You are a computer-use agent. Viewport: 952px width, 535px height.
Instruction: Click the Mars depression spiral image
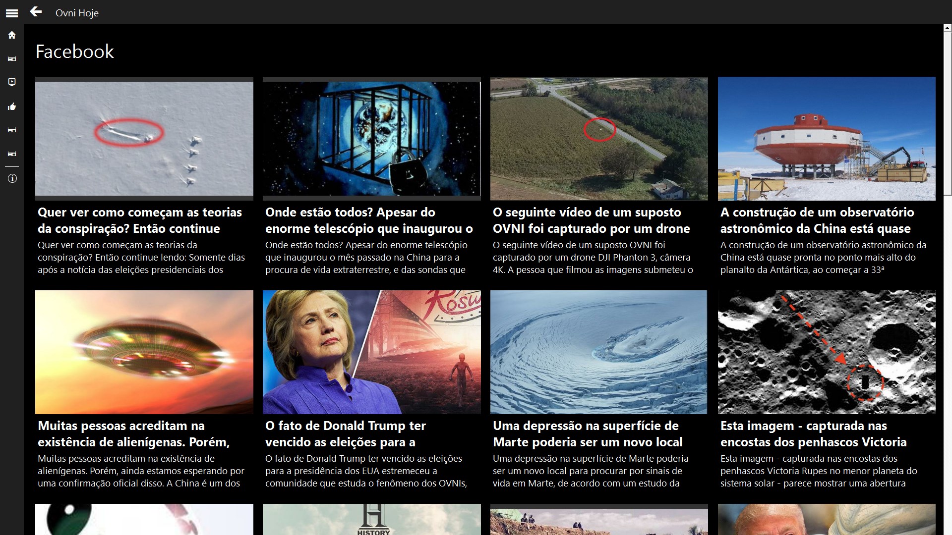[x=598, y=352]
